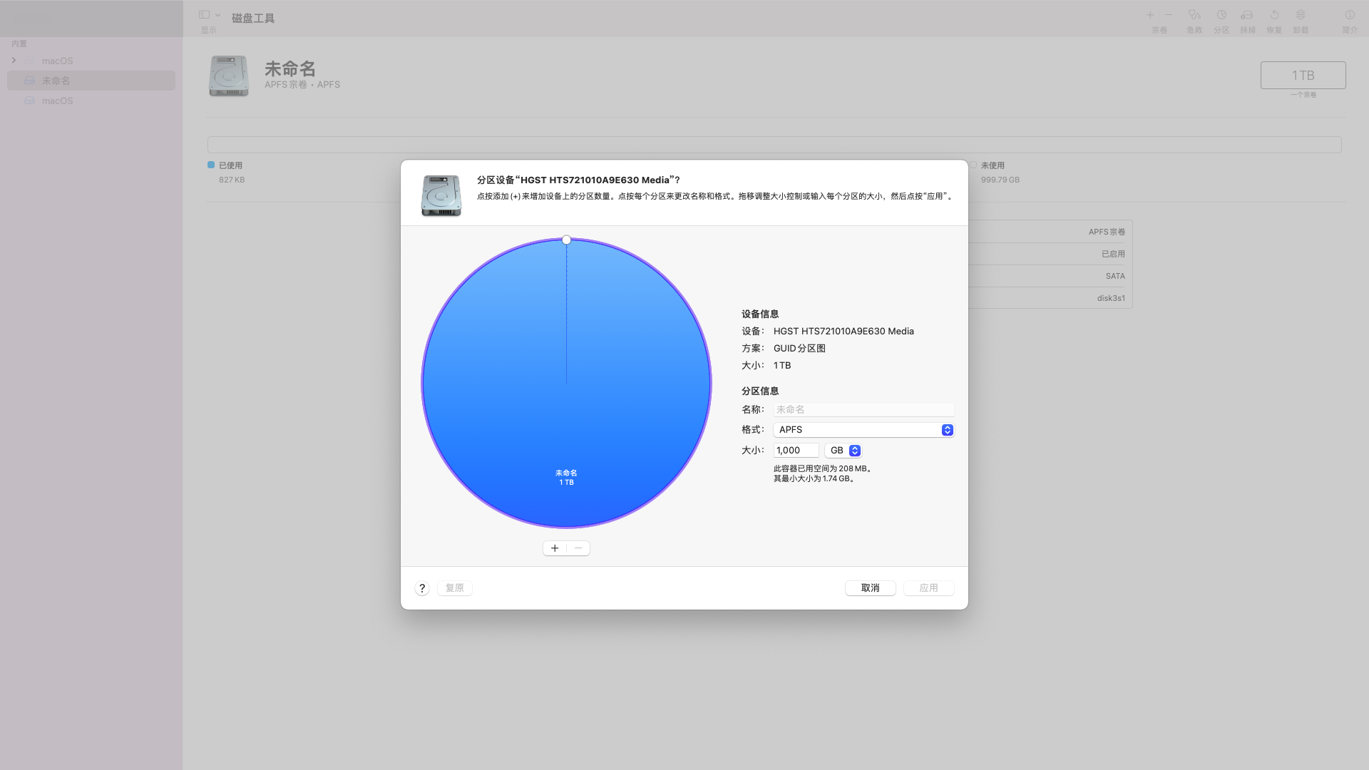Click the Restore (恢复) toolbar icon
1369x770 pixels.
pos(1274,15)
